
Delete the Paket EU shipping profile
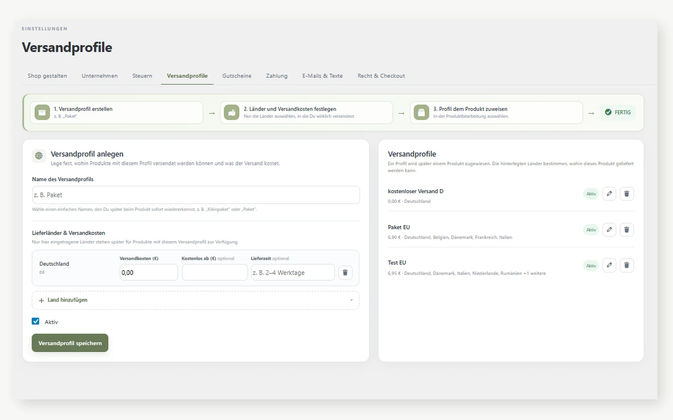[x=626, y=230]
